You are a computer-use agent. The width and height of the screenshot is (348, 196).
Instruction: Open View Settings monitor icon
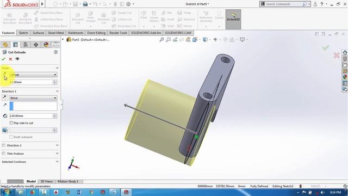point(242,40)
